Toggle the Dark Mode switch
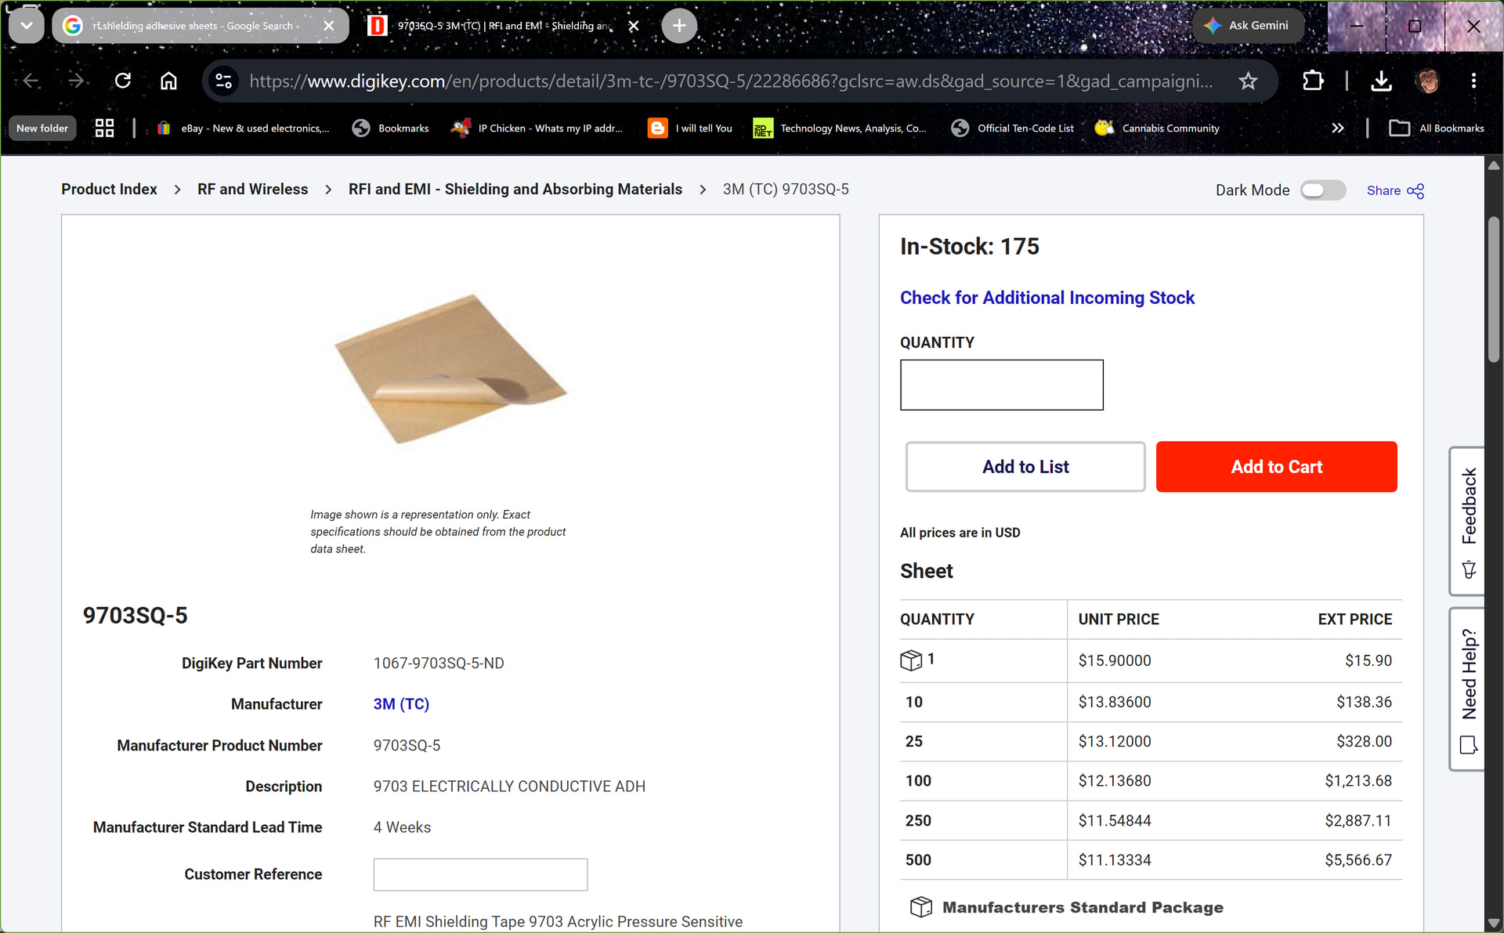Image resolution: width=1504 pixels, height=933 pixels. pos(1323,190)
